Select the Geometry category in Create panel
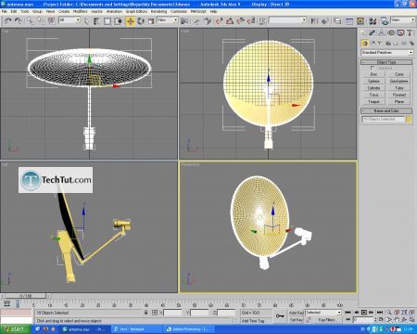Screen dimensions: 417x334 365,44
